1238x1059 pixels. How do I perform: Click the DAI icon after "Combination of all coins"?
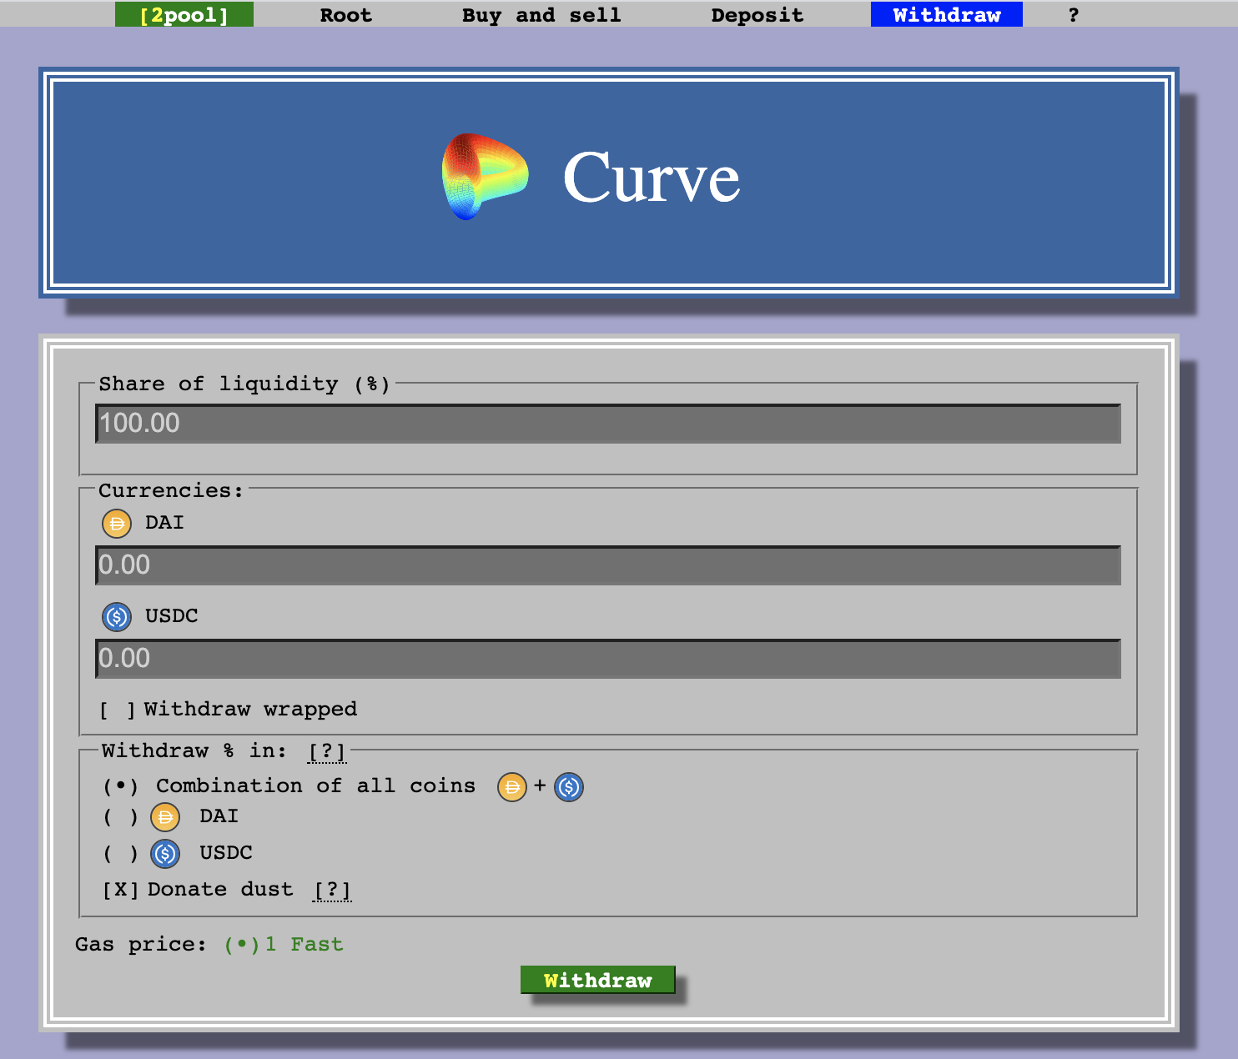pos(511,786)
